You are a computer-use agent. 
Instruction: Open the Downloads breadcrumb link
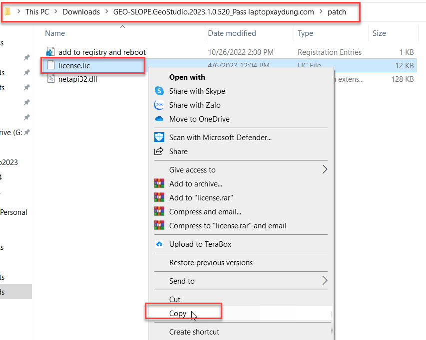[x=81, y=11]
